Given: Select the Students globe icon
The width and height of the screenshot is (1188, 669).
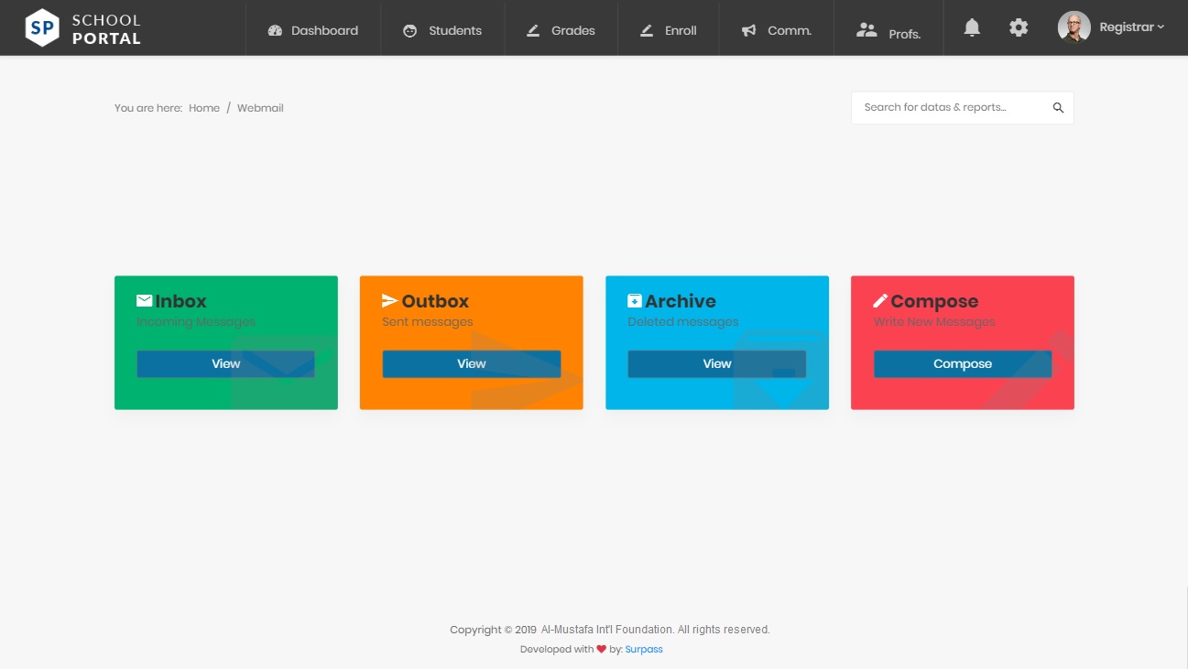Looking at the screenshot, I should point(409,29).
